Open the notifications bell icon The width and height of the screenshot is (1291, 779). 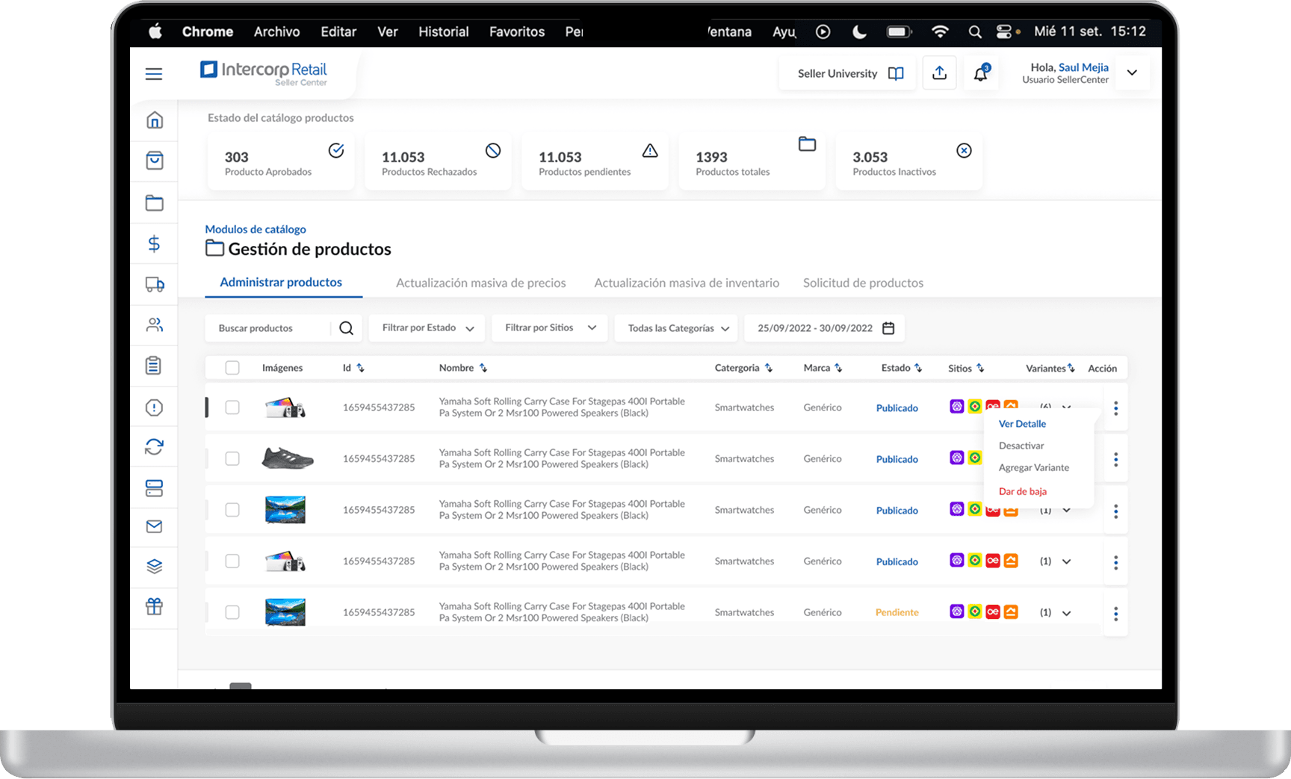tap(980, 73)
